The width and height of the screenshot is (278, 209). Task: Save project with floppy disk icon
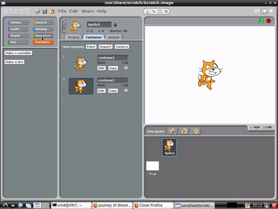(45, 11)
